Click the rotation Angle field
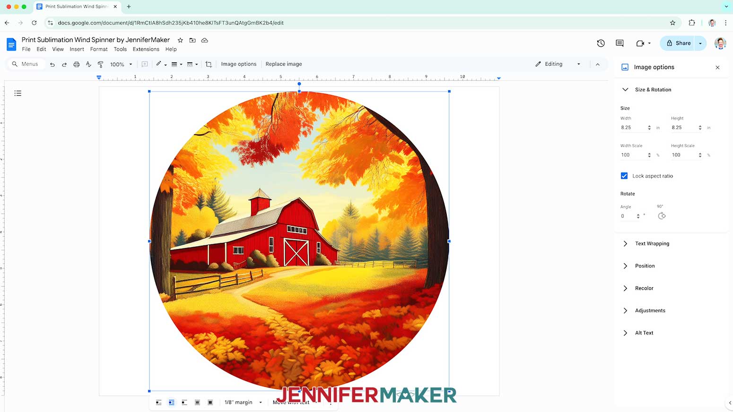The image size is (733, 412). point(628,216)
